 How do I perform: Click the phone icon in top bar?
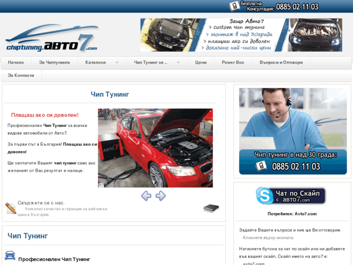pyautogui.click(x=235, y=6)
